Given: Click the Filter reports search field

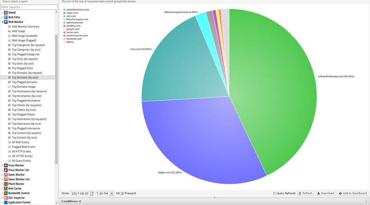Looking at the screenshot, I should click(x=28, y=7).
